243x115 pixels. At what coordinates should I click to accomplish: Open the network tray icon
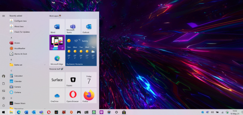[x=222, y=112]
